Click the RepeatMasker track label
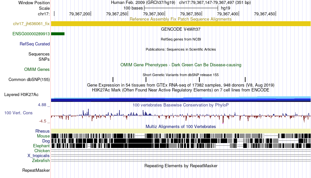The image size is (311, 178). tap(36, 170)
